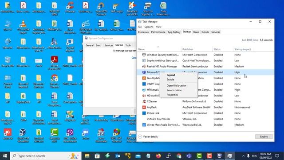The width and height of the screenshot is (284, 160).
Task: Select the Java Update startup icon
Action: pyautogui.click(x=144, y=78)
